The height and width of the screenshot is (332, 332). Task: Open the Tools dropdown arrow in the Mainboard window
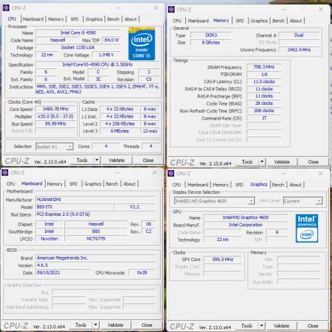tap(96, 325)
